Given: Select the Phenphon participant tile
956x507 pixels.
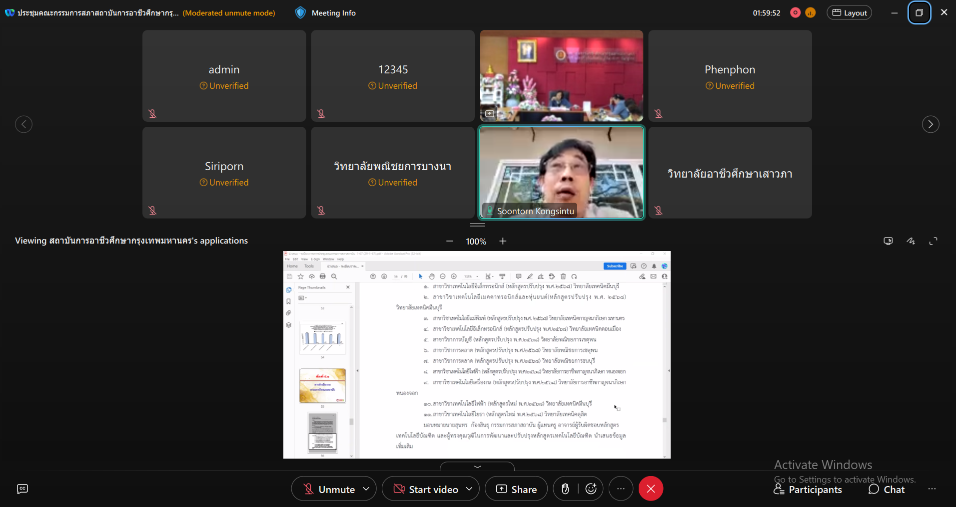Looking at the screenshot, I should point(730,76).
